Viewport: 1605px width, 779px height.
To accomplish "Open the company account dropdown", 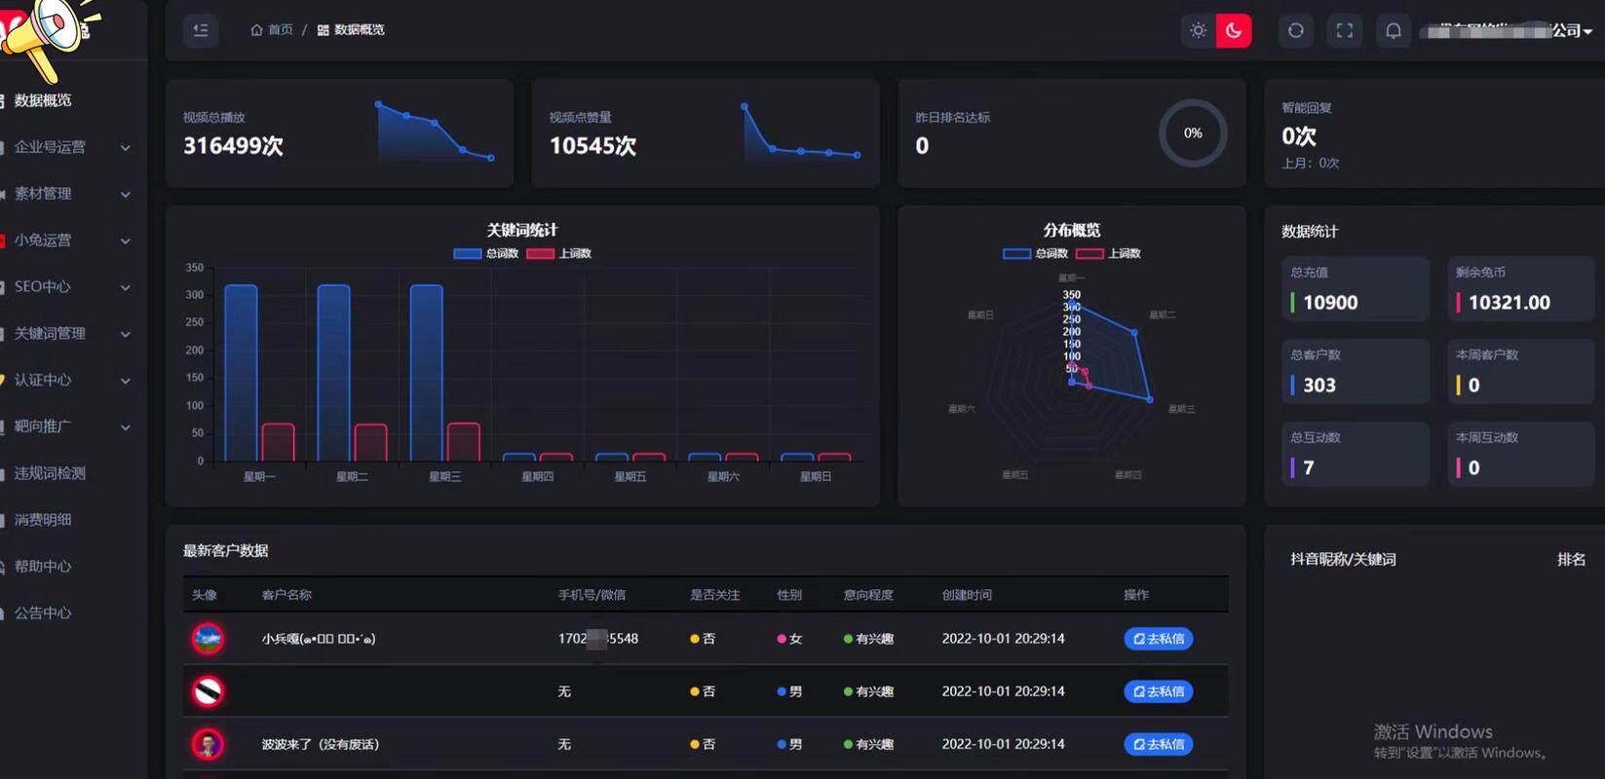I will pyautogui.click(x=1507, y=31).
